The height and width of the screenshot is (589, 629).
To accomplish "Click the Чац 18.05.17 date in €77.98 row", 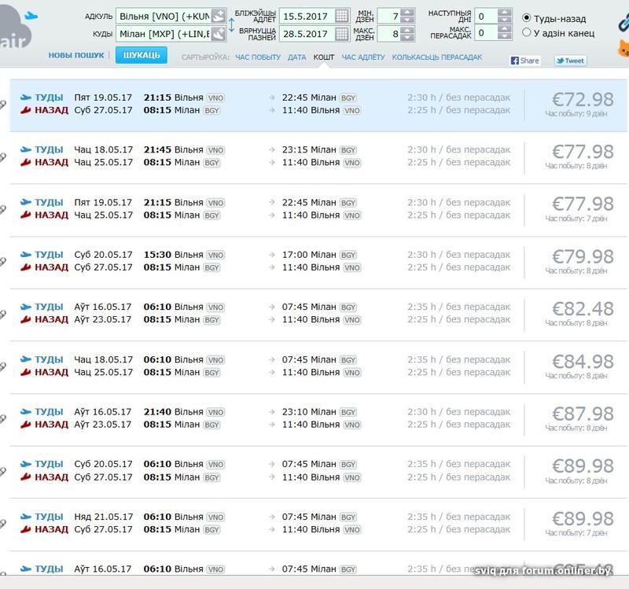I will click(x=104, y=149).
